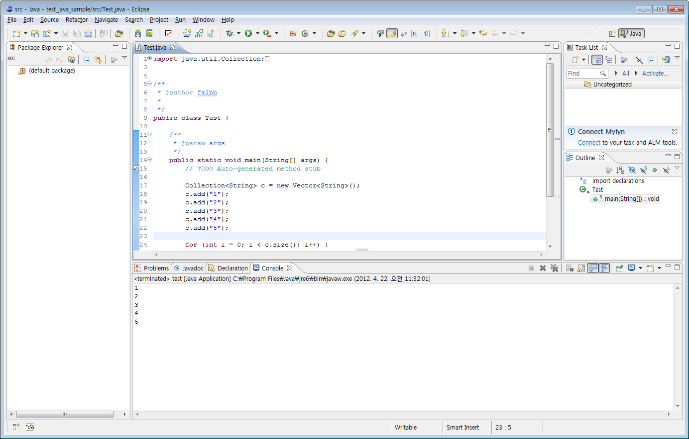Open the Project menu
The width and height of the screenshot is (689, 439).
pyautogui.click(x=159, y=20)
